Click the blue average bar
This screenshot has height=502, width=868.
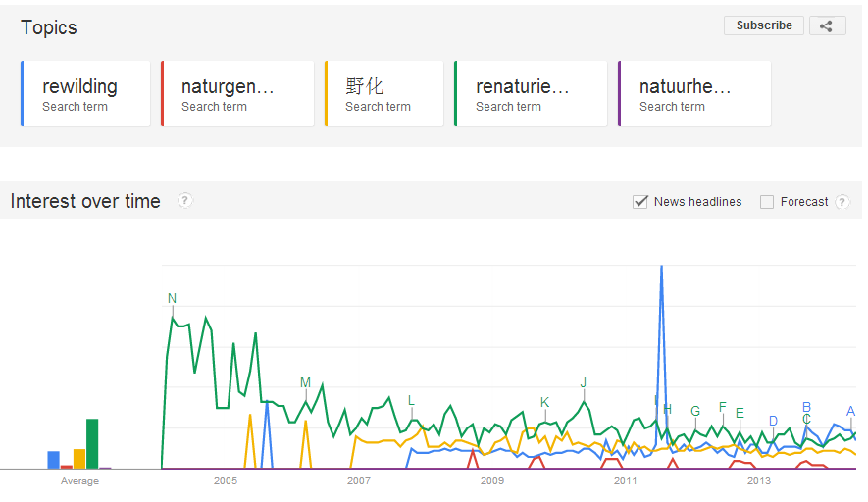pos(53,460)
